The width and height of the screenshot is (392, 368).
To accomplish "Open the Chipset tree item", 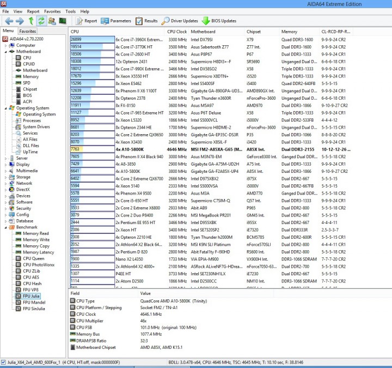I will [27, 89].
